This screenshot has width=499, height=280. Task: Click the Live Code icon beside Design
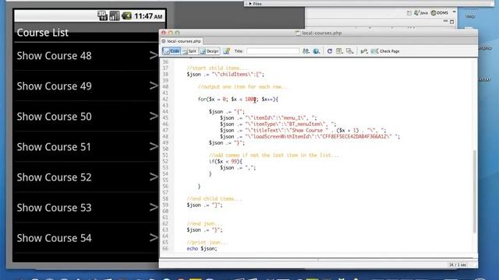tap(227, 51)
